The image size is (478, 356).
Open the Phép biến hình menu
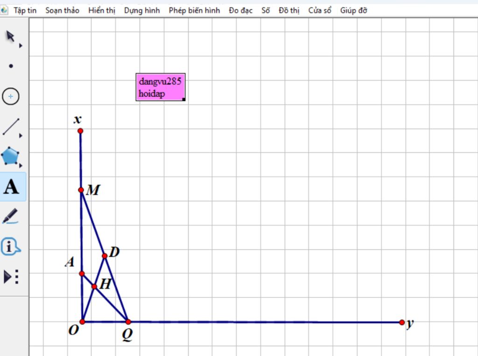click(194, 11)
